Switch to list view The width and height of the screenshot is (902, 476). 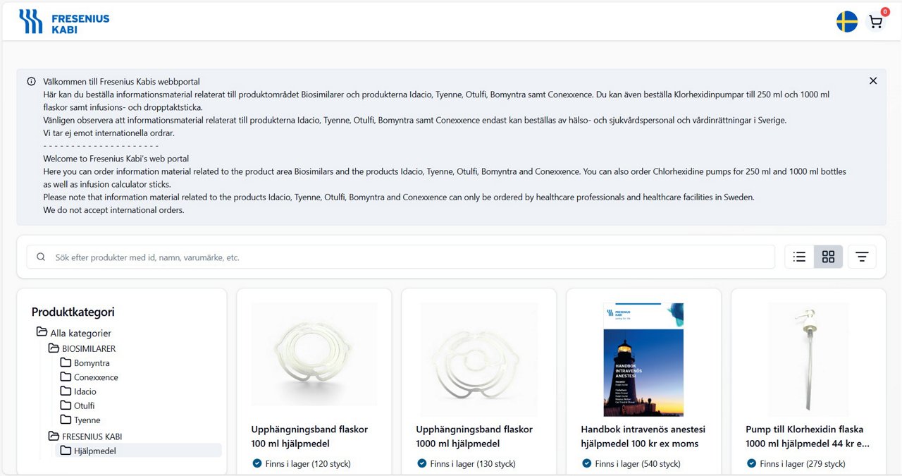799,257
